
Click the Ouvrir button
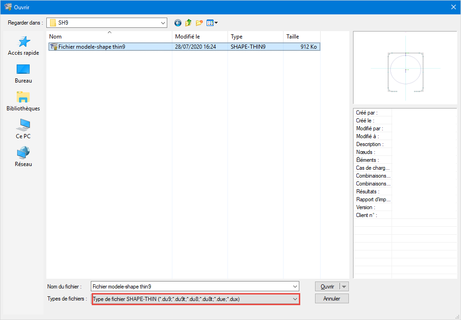click(x=328, y=286)
